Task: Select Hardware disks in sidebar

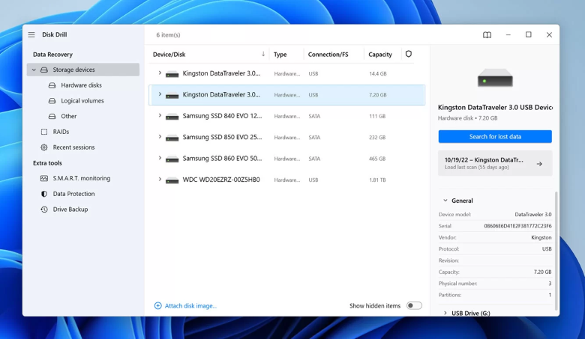Action: tap(81, 85)
